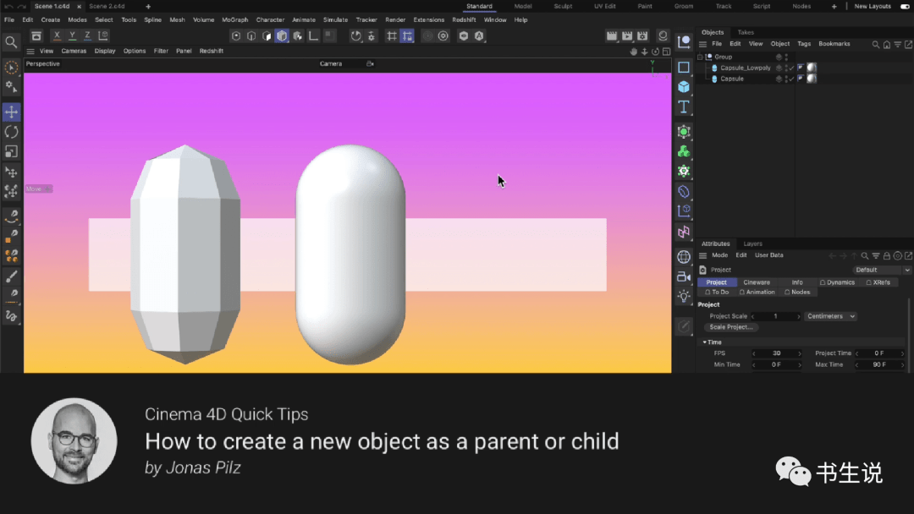
Task: Activate the Live Selection magnifier tool
Action: pyautogui.click(x=11, y=41)
